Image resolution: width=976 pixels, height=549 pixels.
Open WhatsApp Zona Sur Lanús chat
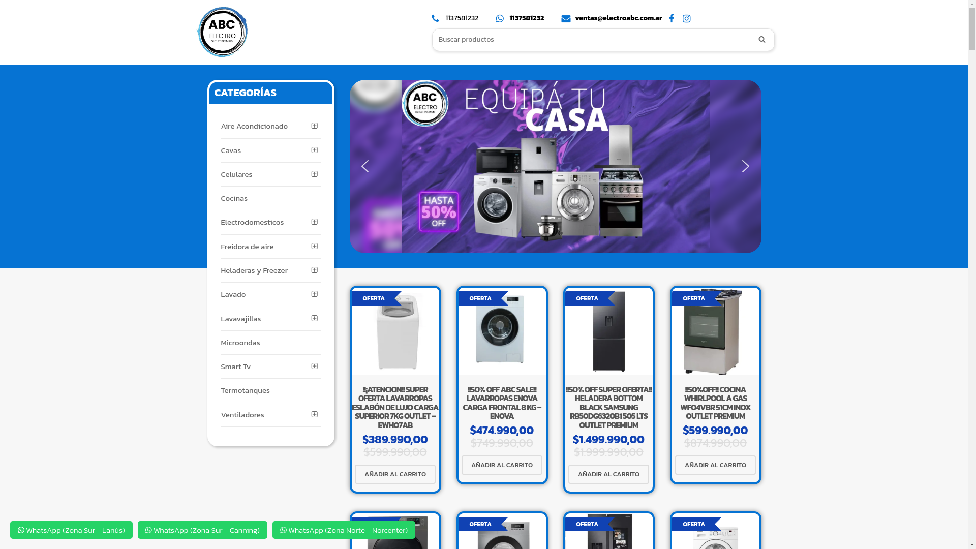[x=71, y=530]
